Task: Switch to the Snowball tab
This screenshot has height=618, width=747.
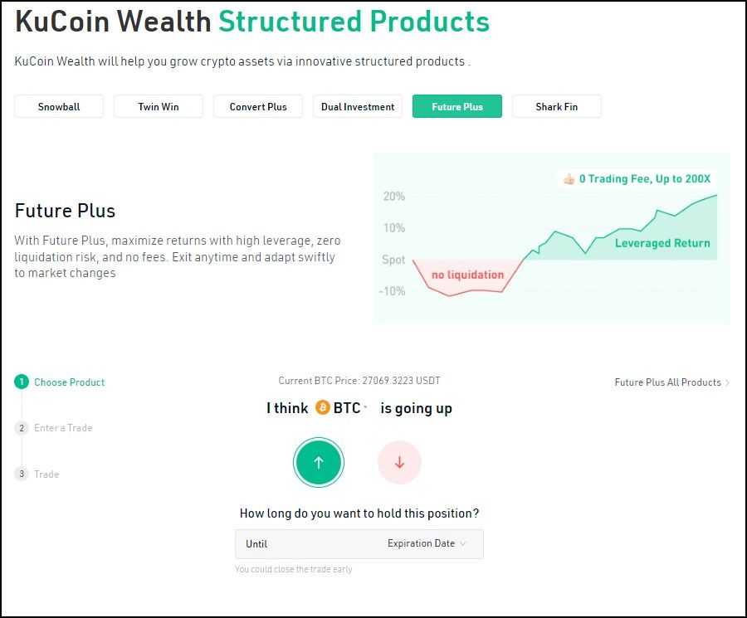Action: pyautogui.click(x=58, y=106)
